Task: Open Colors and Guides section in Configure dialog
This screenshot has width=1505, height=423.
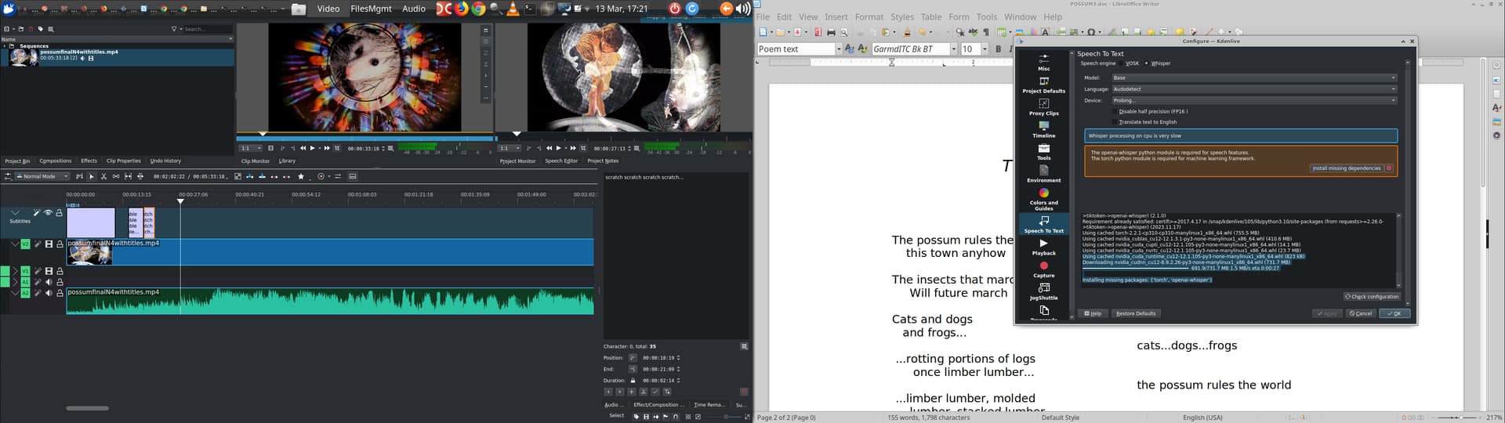Action: [1043, 199]
